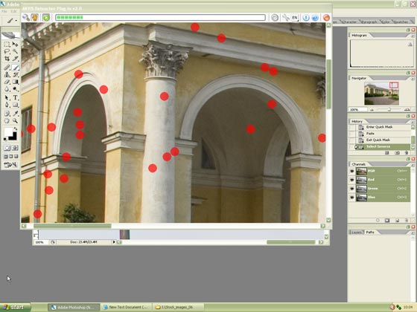Open the EN language dropdown in AKVIS
Image resolution: width=417 pixels, height=312 pixels.
[295, 18]
